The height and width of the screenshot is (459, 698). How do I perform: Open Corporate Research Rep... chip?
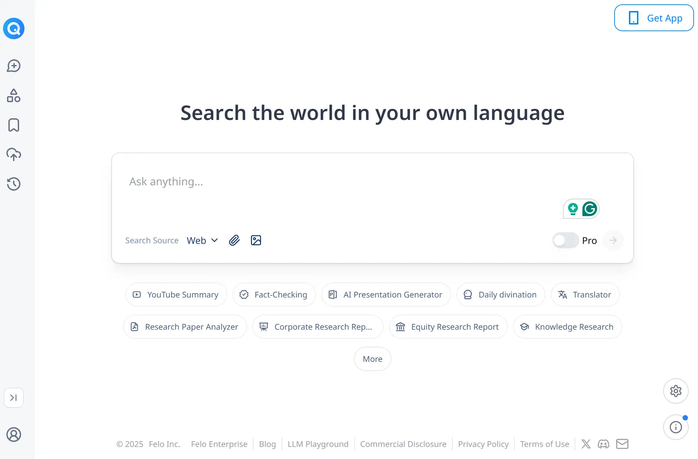(x=318, y=327)
